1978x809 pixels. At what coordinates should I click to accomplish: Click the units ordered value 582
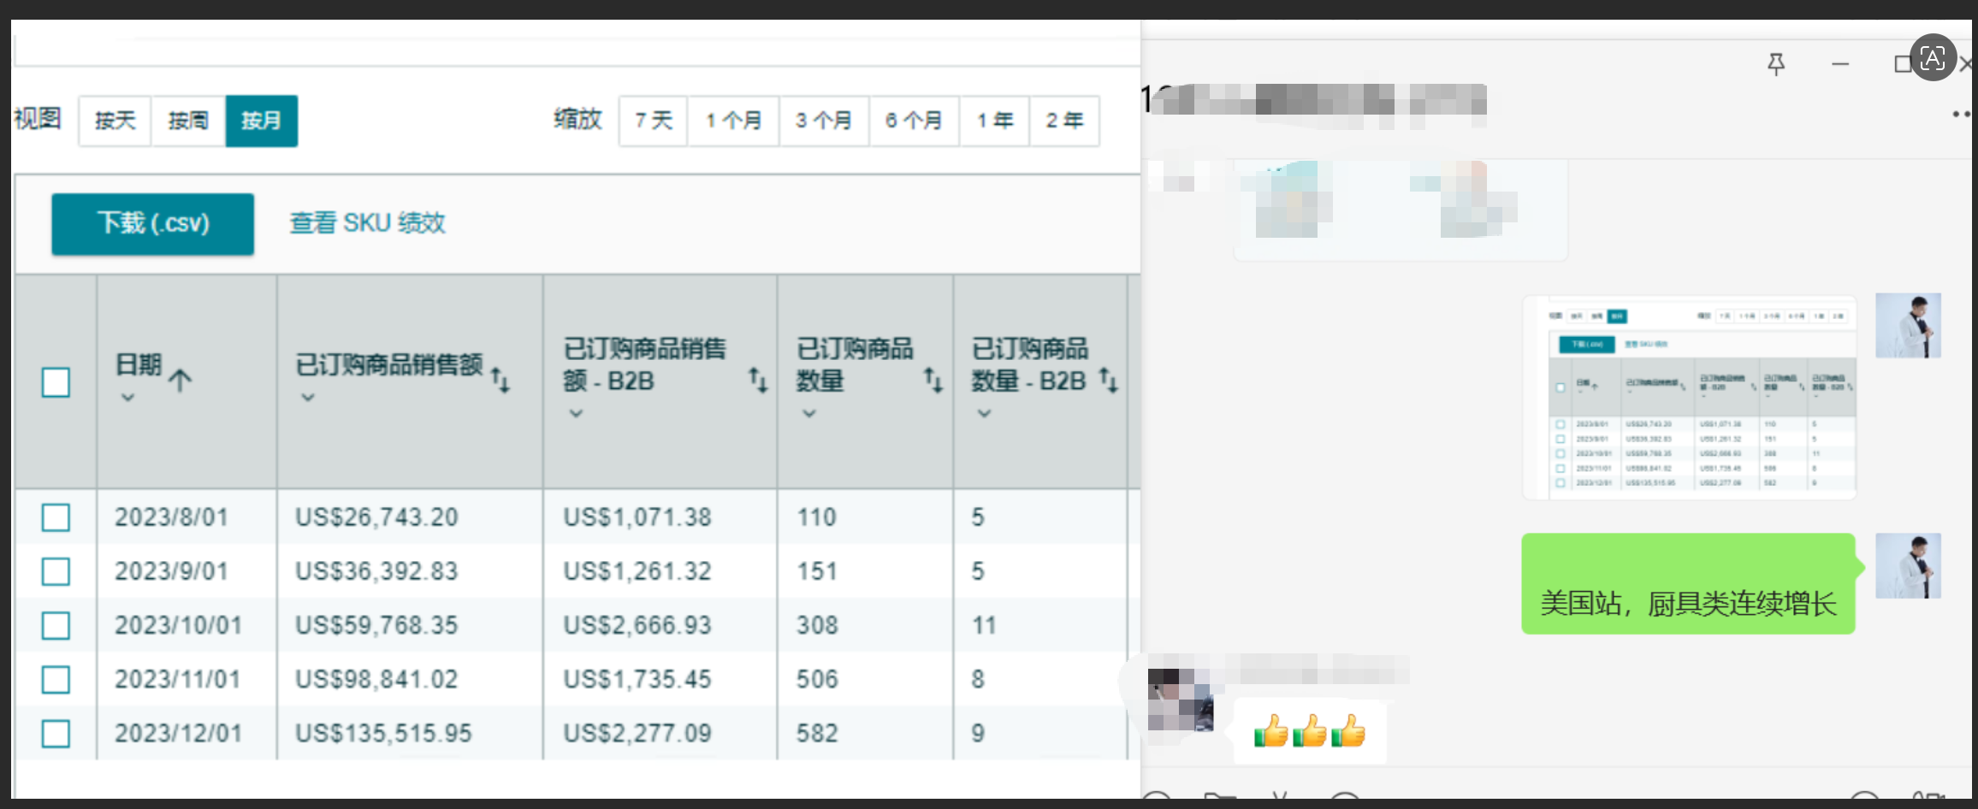click(817, 734)
